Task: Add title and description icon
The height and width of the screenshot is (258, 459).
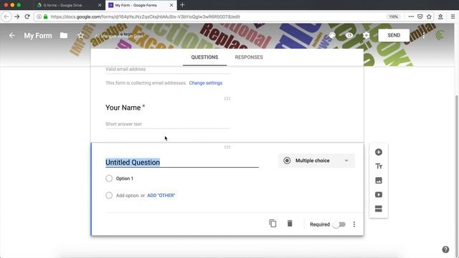Action: click(379, 166)
